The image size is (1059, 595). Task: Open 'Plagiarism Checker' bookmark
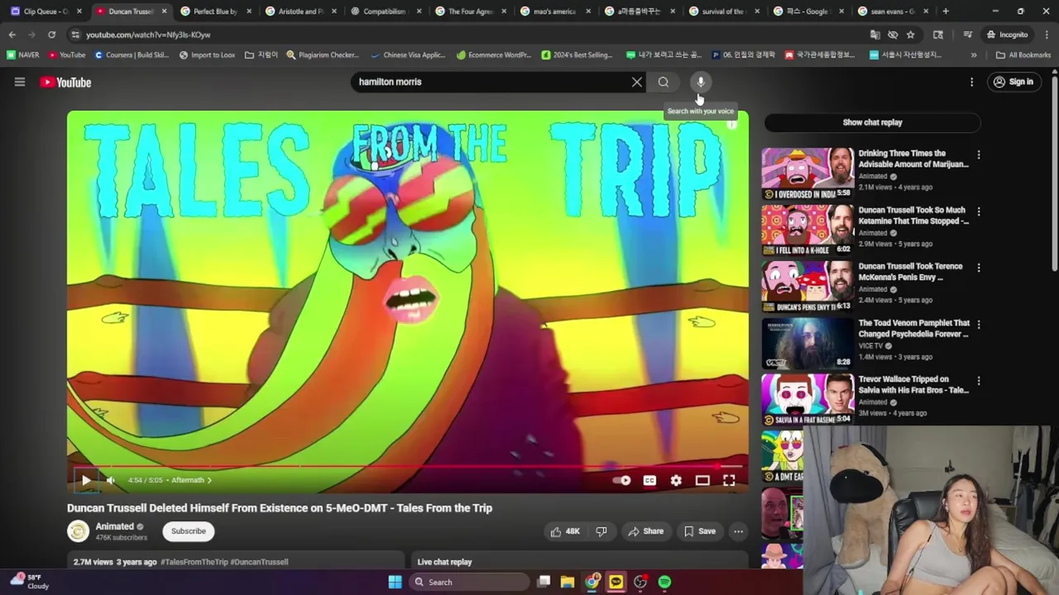click(x=322, y=55)
